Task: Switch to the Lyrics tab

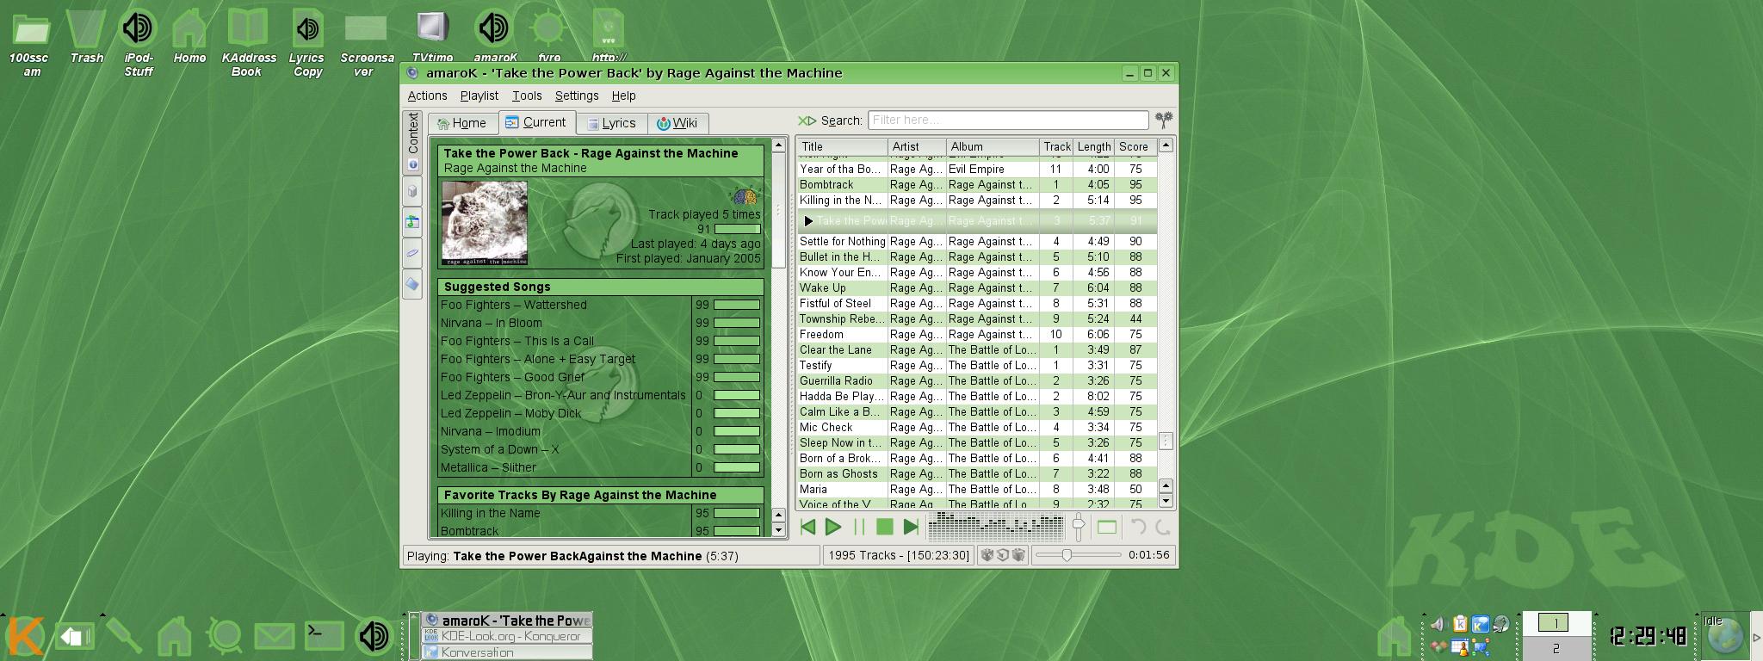Action: point(611,123)
